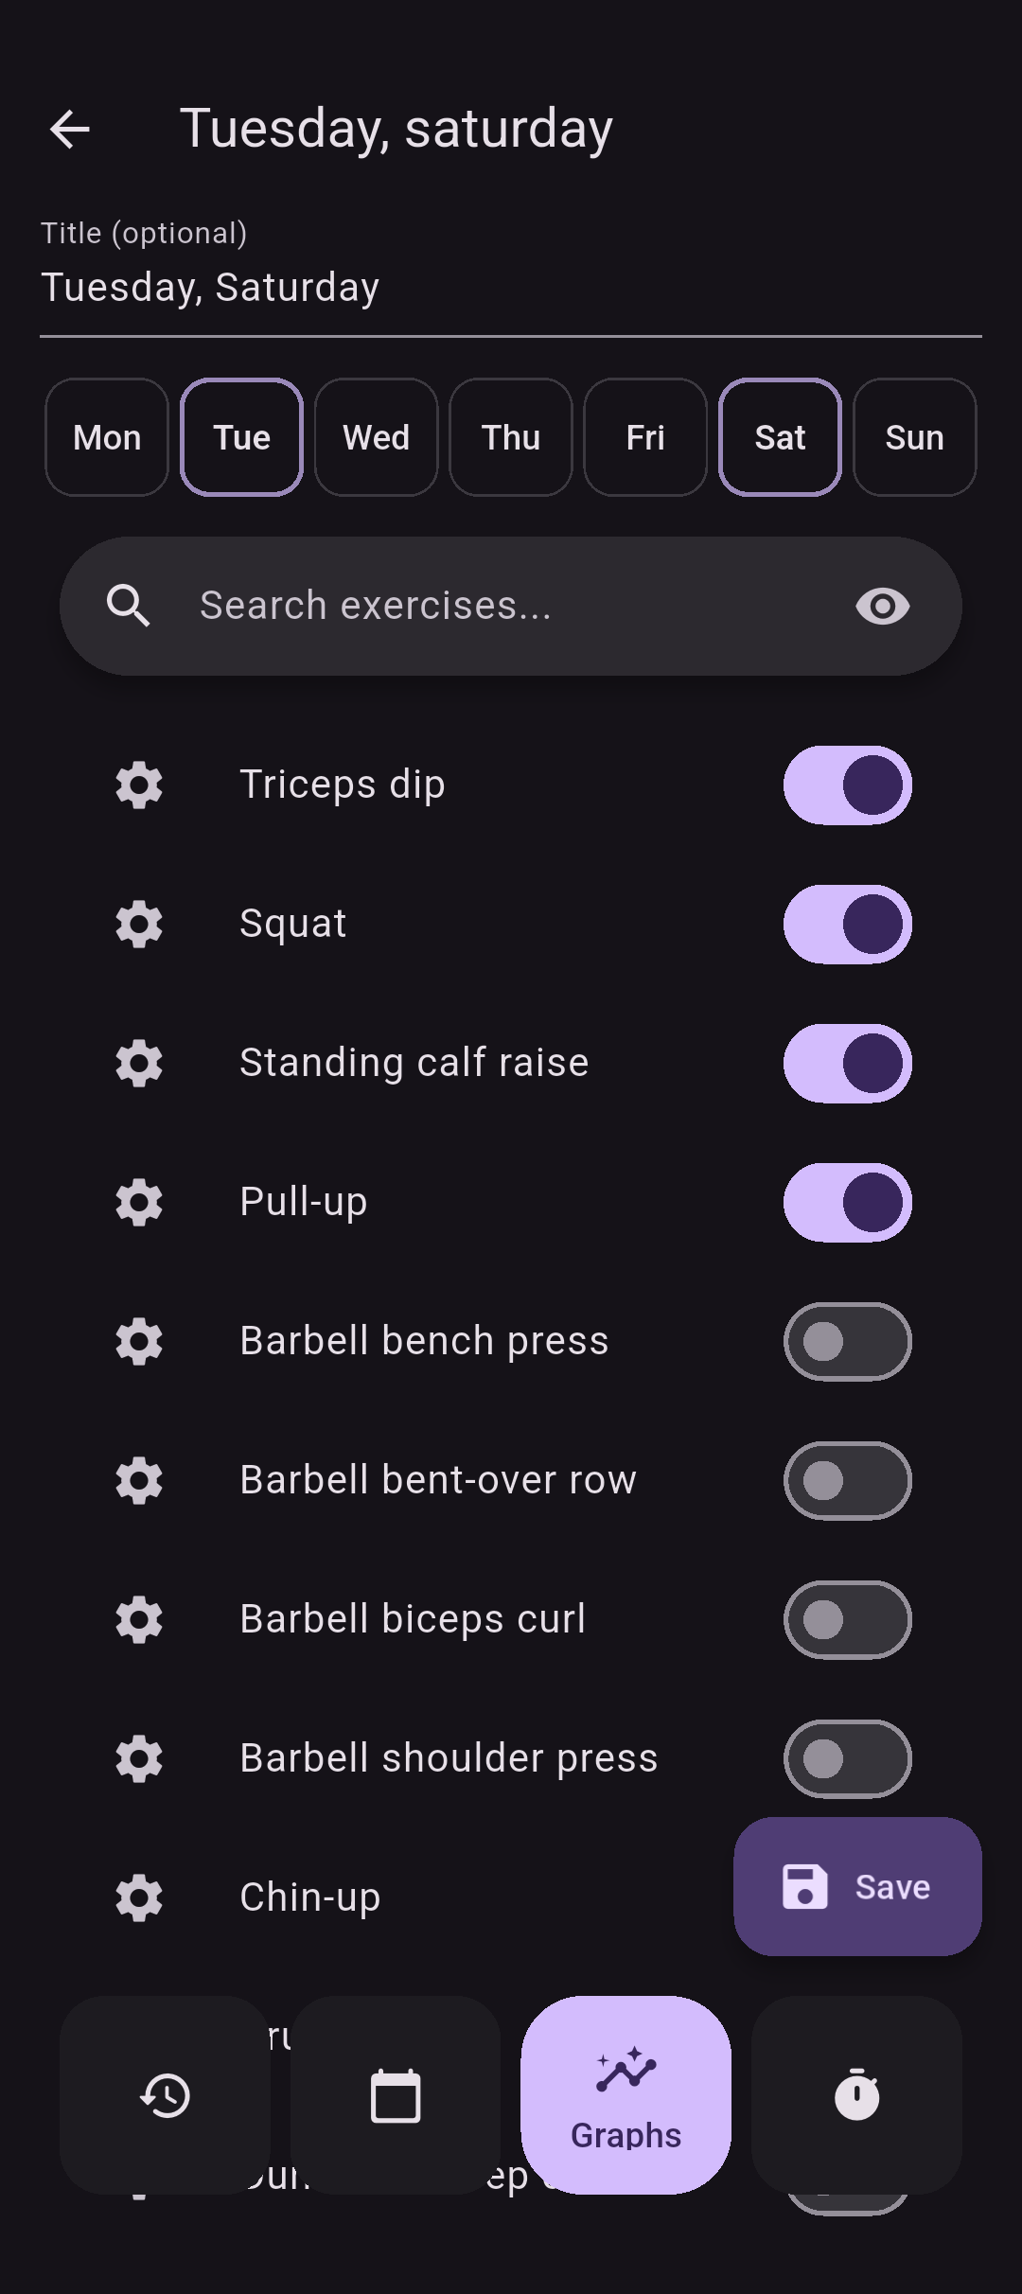Image resolution: width=1022 pixels, height=2294 pixels.
Task: Open gear settings for Standing calf raise
Action: point(139,1063)
